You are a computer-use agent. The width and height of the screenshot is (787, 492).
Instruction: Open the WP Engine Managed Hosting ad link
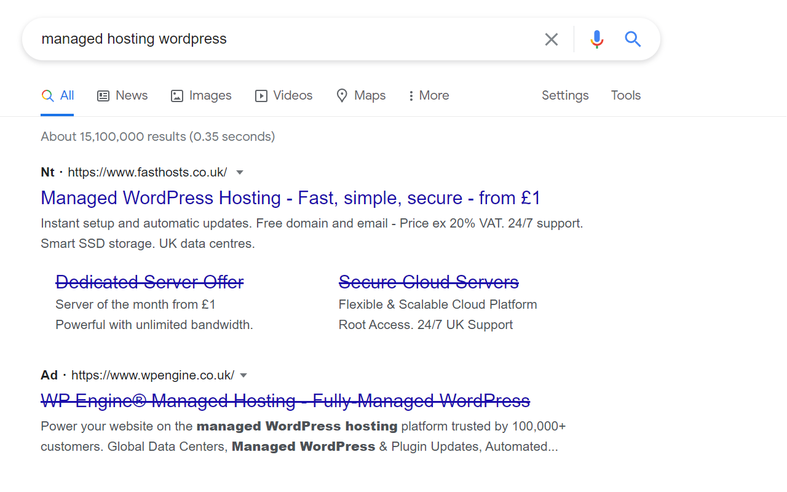pos(285,400)
